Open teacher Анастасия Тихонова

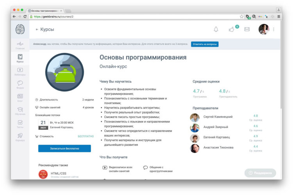(x=218, y=147)
